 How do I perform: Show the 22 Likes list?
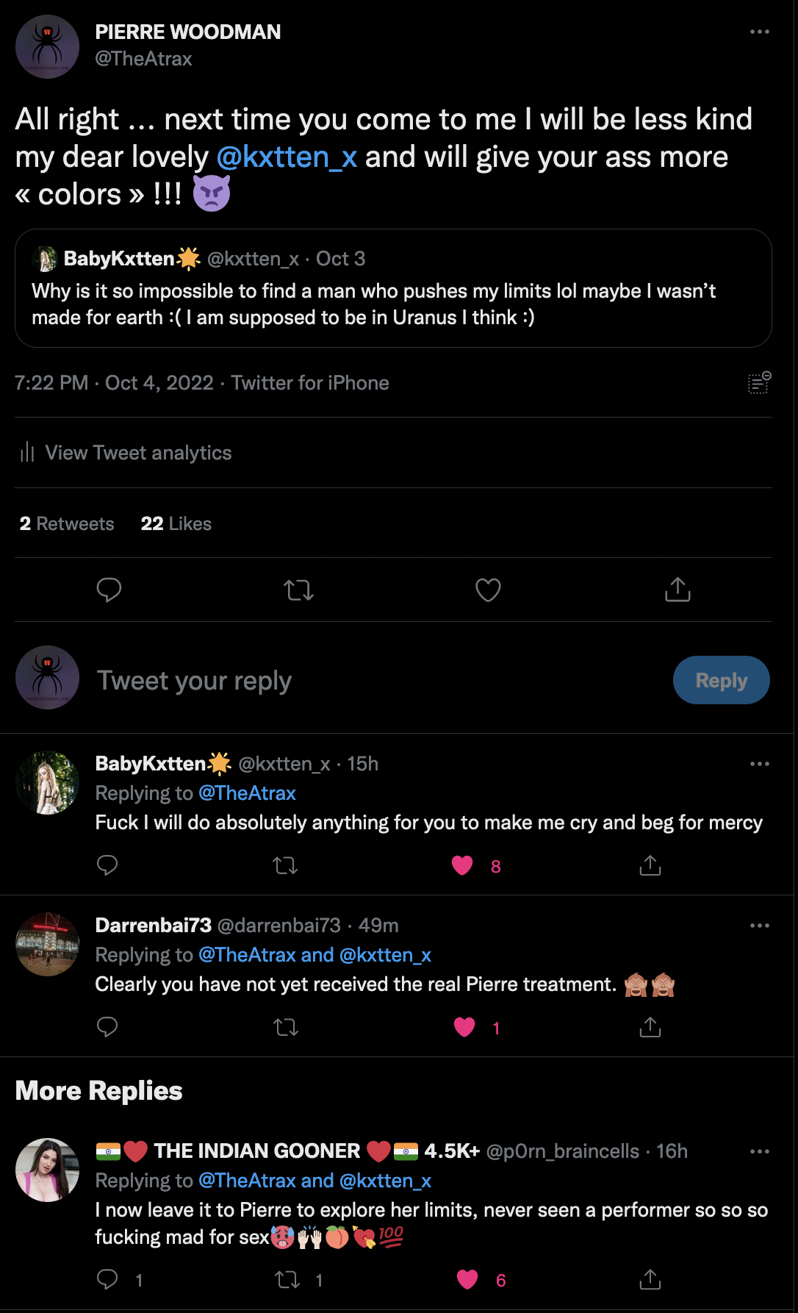(176, 523)
